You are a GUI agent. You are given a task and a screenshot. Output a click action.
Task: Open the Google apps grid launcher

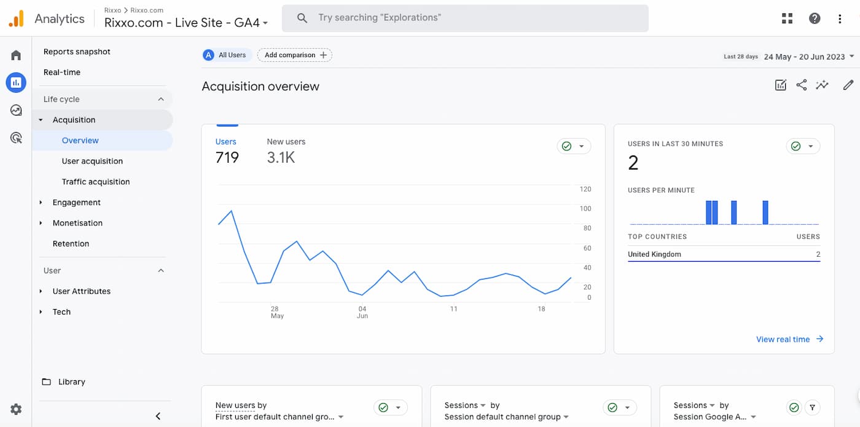pos(787,18)
